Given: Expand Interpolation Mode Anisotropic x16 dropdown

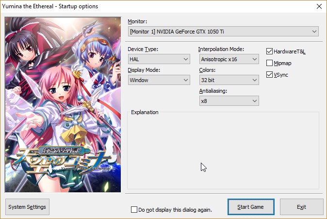Looking at the screenshot, I should click(229, 59).
